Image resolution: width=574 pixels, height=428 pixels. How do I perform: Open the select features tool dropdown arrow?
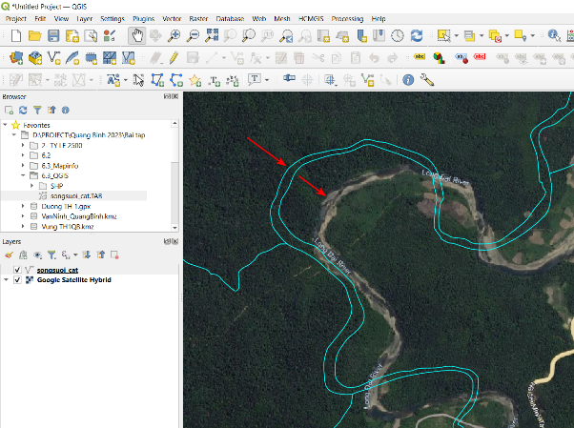tap(456, 36)
